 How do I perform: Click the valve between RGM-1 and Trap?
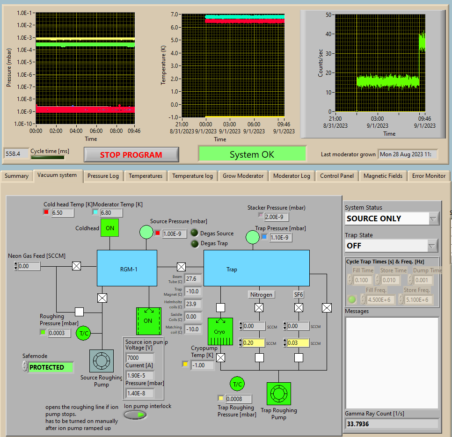(181, 267)
